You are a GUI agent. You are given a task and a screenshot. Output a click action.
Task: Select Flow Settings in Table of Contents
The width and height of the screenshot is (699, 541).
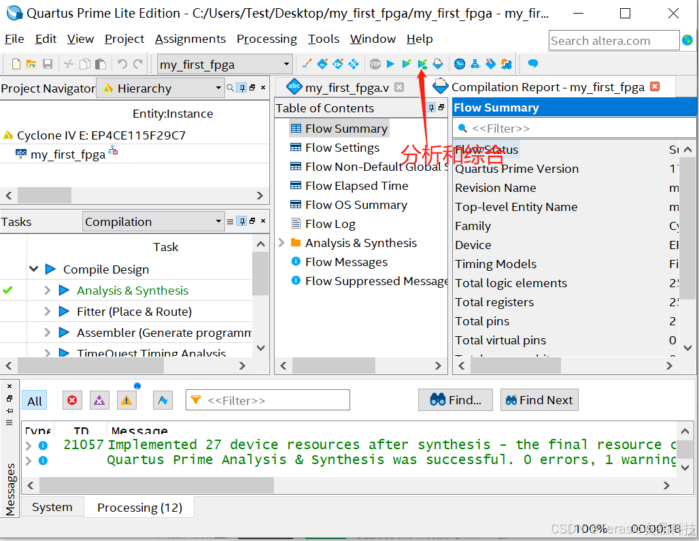tap(342, 148)
